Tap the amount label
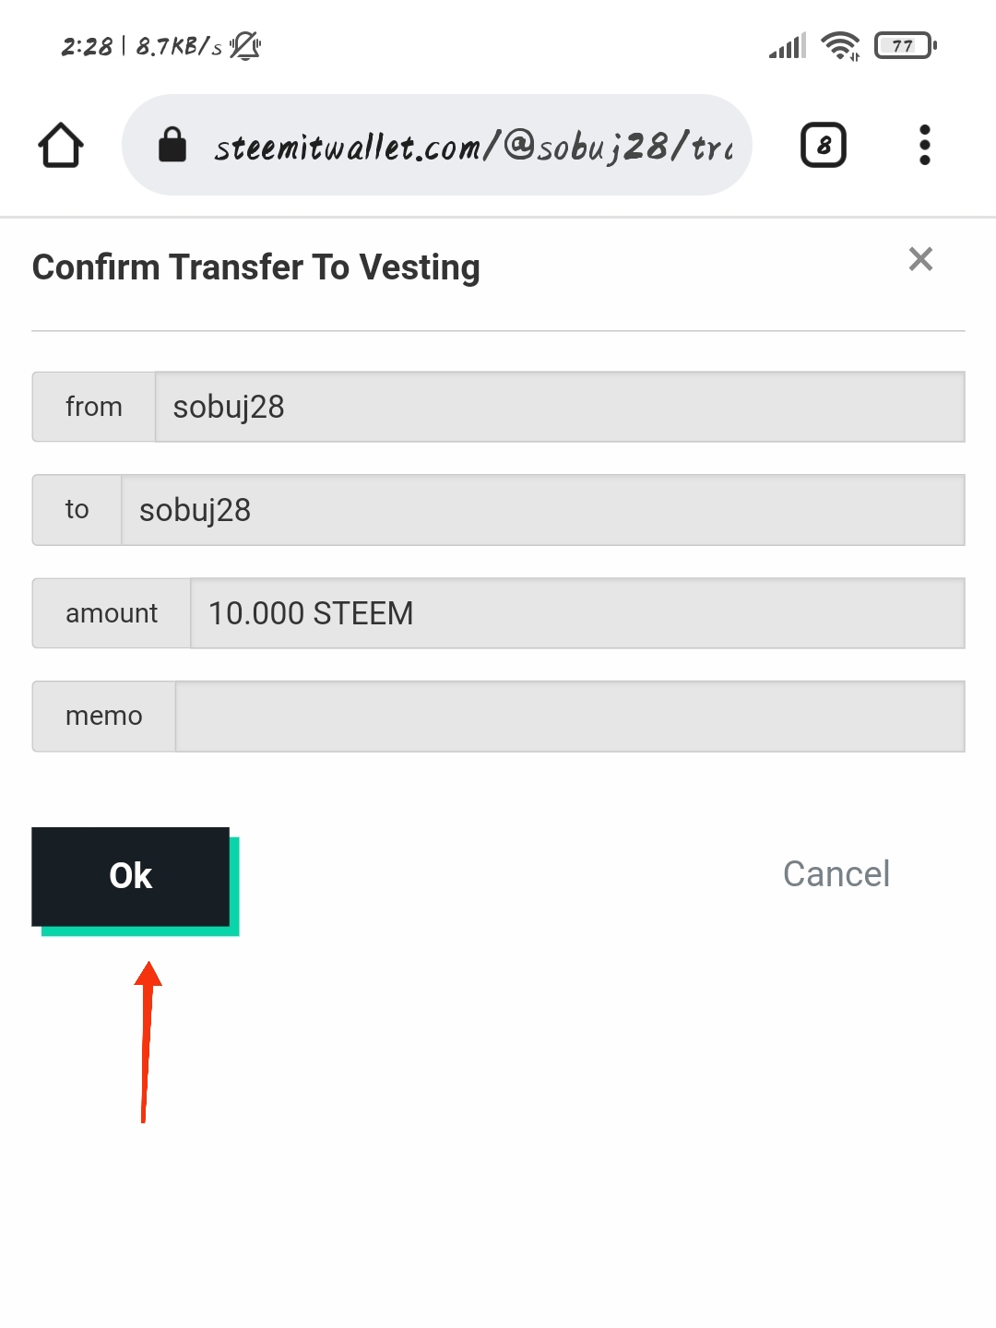996x1328 pixels. coord(112,613)
